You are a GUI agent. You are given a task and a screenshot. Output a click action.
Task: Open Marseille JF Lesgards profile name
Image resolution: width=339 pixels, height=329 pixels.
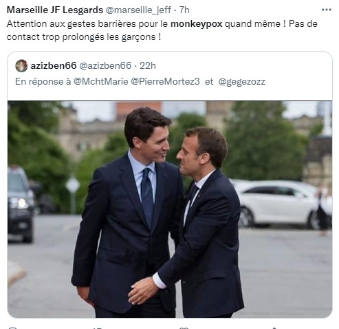55,10
